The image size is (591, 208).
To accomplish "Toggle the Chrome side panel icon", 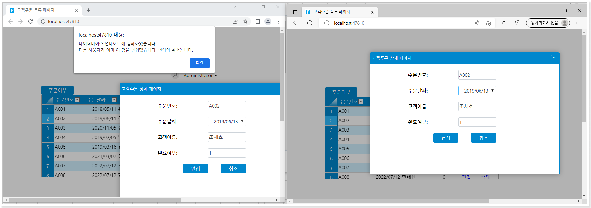I will coord(258,21).
